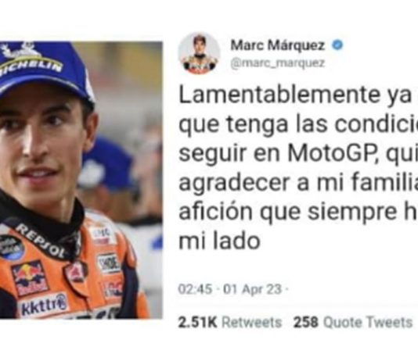Click the kkttr sponsor patch
The image size is (418, 361).
point(44,304)
